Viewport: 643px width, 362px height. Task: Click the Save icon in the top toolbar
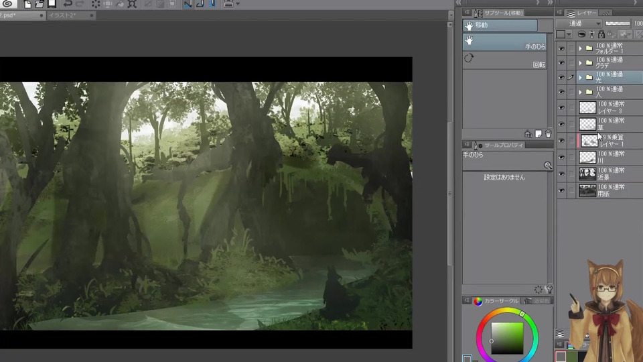[52, 4]
